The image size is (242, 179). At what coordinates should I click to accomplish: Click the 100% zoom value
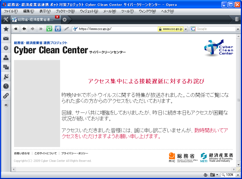[229, 175]
